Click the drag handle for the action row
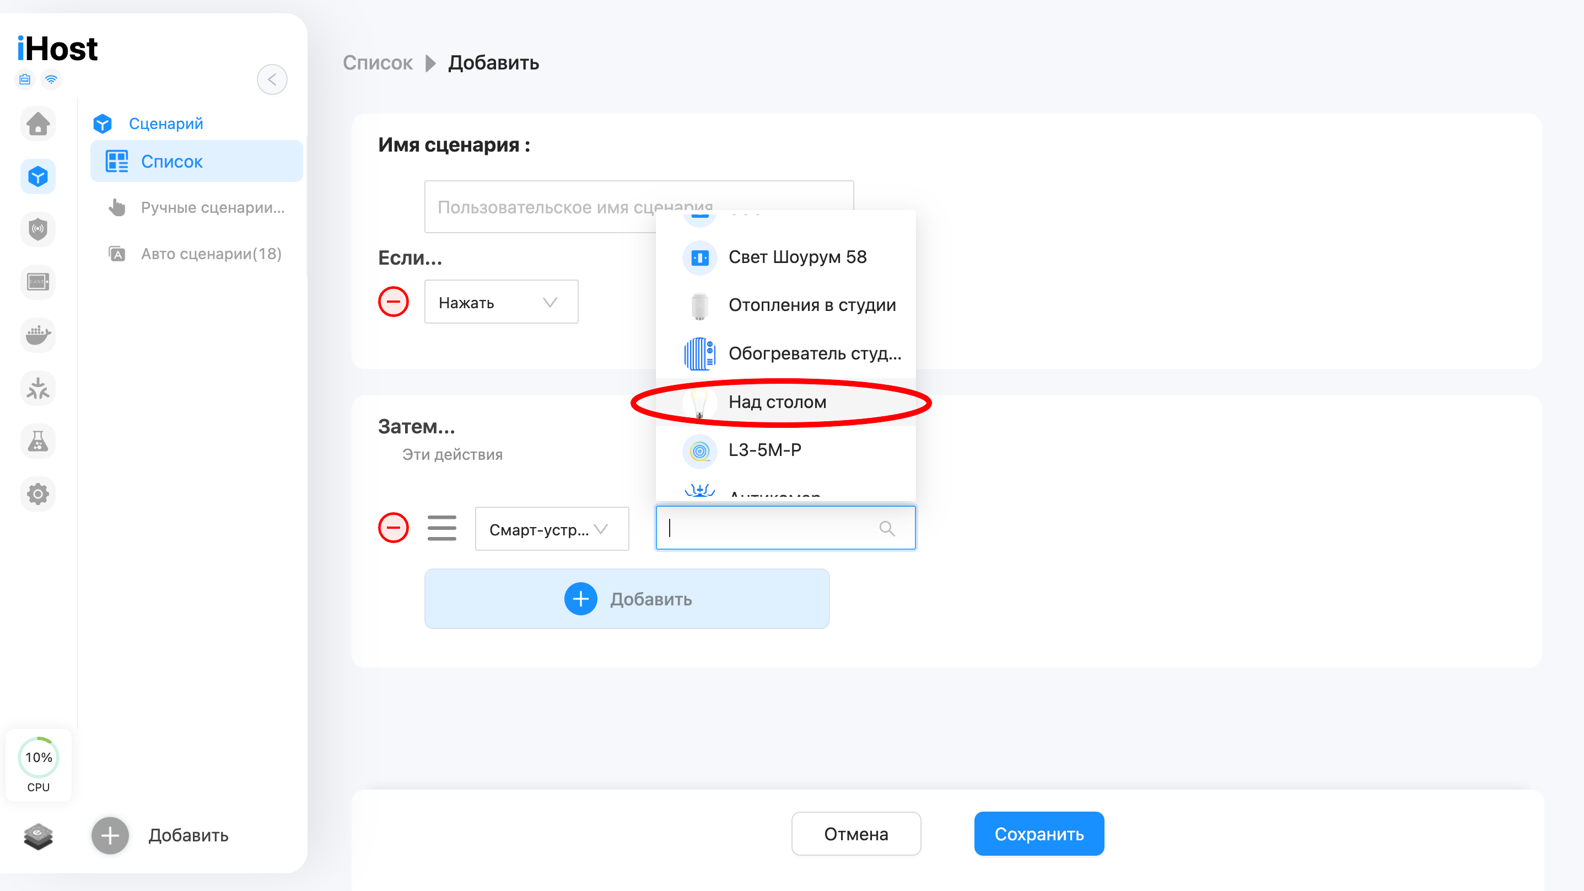Viewport: 1584px width, 891px height. coord(441,528)
